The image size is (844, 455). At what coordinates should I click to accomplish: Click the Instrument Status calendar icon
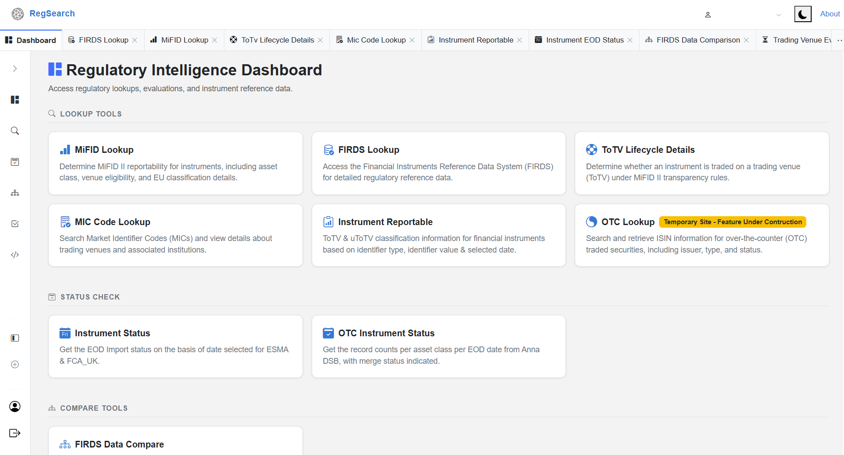pos(65,333)
